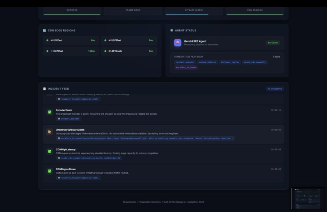This screenshot has height=212, width=327.
Task: Select the failover_region playbook tool
Action: click(230, 62)
